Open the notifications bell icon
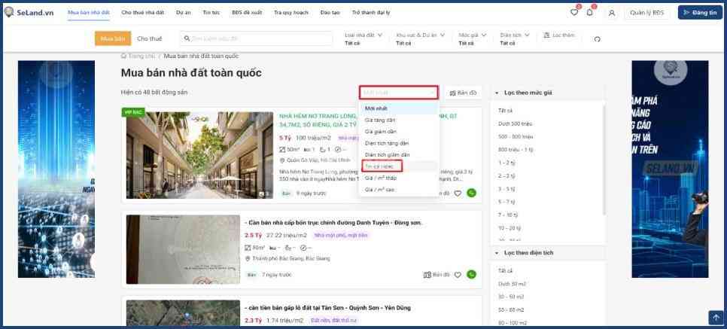 click(x=590, y=12)
